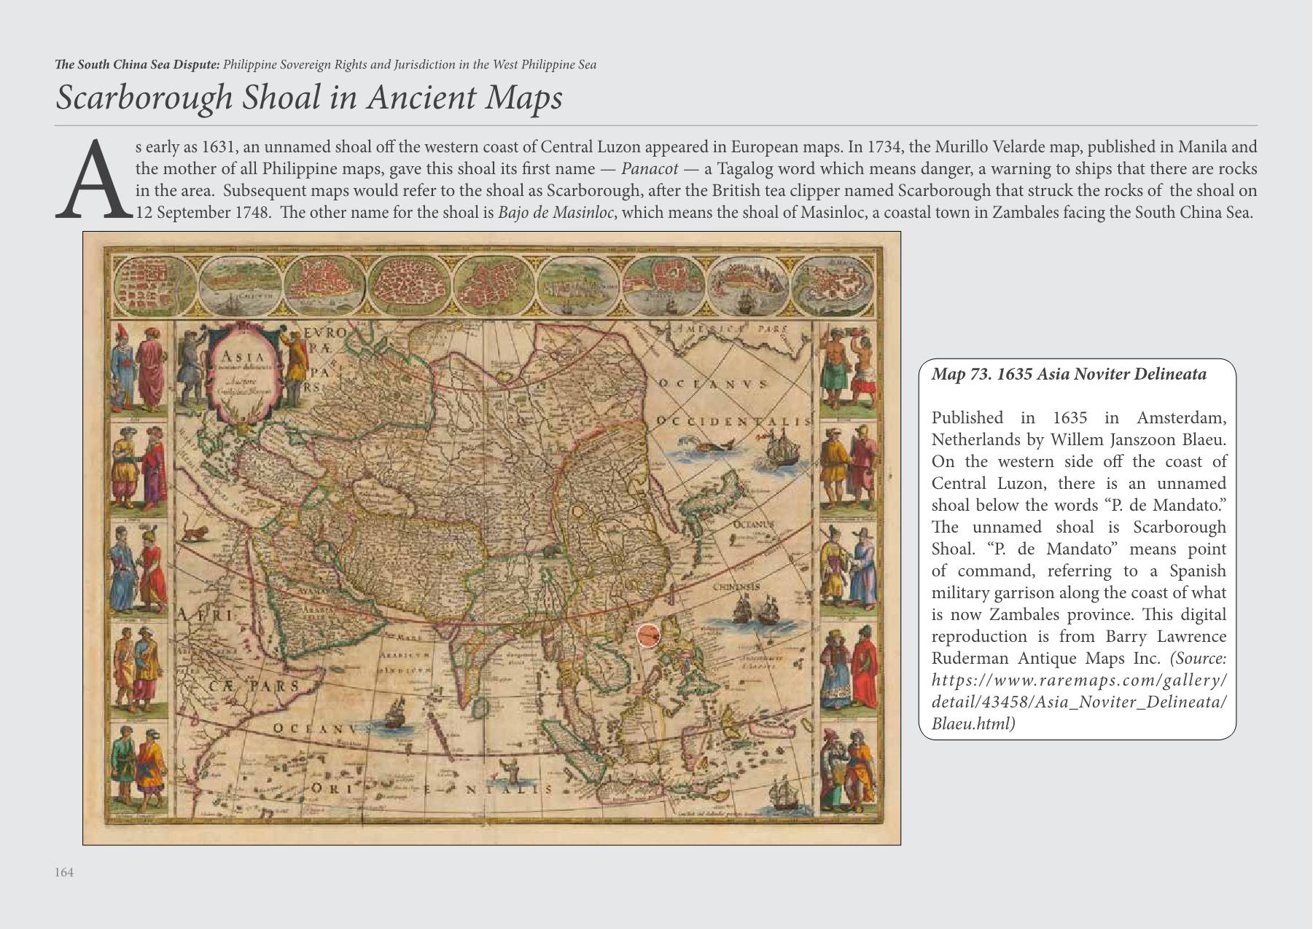The height and width of the screenshot is (929, 1313).
Task: Click the red circle marking Scarborough Shoal
Action: coord(647,635)
